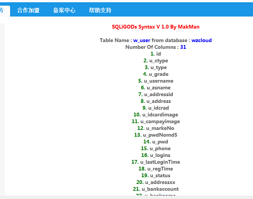The image size is (253, 199).
Task: Open the 合作加盟 tab
Action: pos(28,10)
